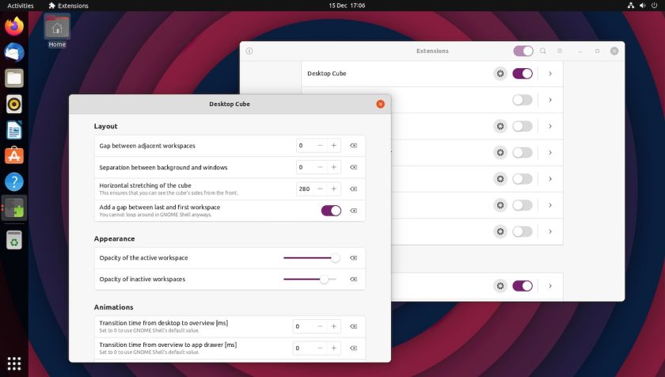The image size is (665, 377).
Task: Expand the Desktop Cube extension details
Action: 550,74
